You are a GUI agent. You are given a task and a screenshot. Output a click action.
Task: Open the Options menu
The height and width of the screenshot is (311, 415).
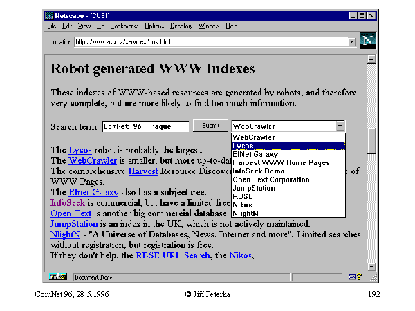(154, 26)
